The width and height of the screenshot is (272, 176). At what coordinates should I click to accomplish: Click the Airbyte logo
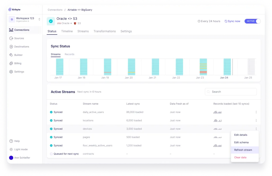pos(14,10)
